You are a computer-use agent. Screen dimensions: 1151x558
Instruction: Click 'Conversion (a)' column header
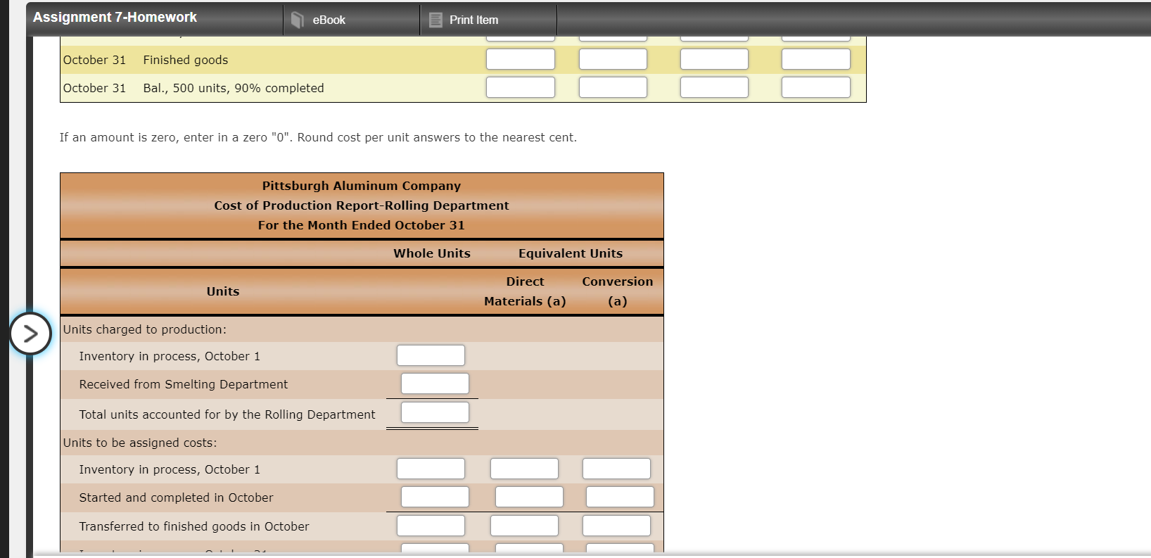[x=618, y=291]
